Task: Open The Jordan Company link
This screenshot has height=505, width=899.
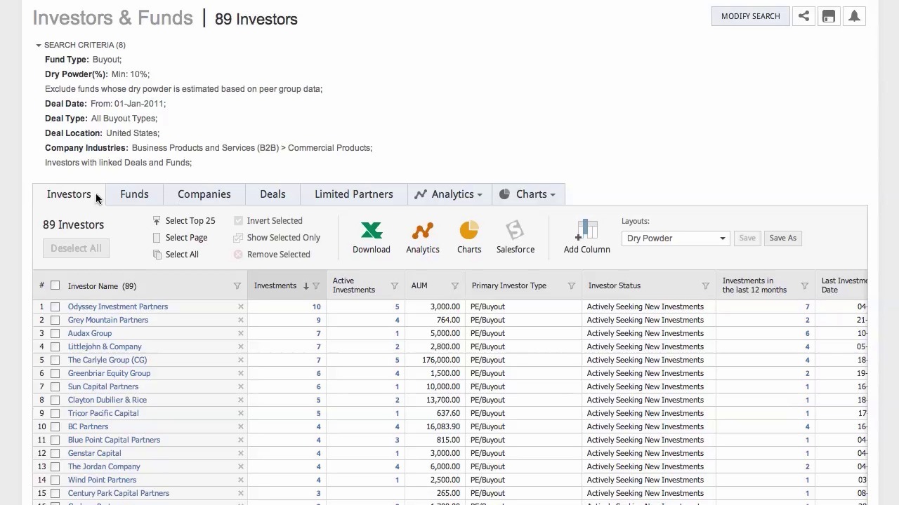Action: [104, 466]
